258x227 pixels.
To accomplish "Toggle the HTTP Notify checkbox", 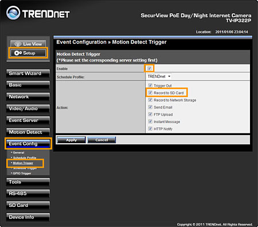I will (x=150, y=129).
